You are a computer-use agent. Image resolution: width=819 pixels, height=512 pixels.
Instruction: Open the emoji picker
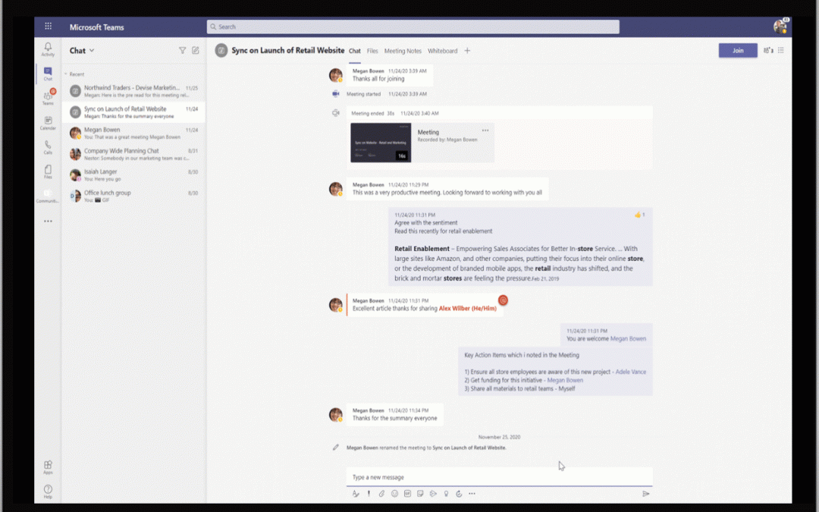click(394, 493)
